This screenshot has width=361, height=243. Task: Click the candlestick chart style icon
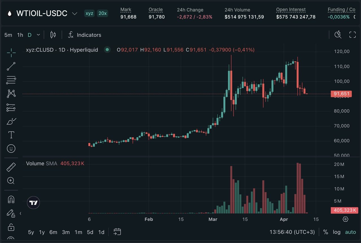tap(53, 35)
